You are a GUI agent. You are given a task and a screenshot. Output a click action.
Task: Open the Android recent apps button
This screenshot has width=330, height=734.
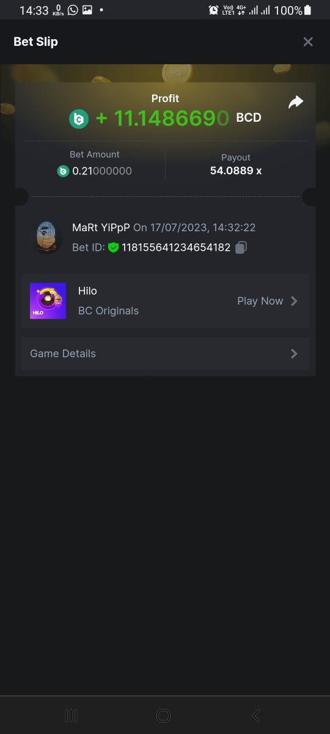click(x=71, y=715)
